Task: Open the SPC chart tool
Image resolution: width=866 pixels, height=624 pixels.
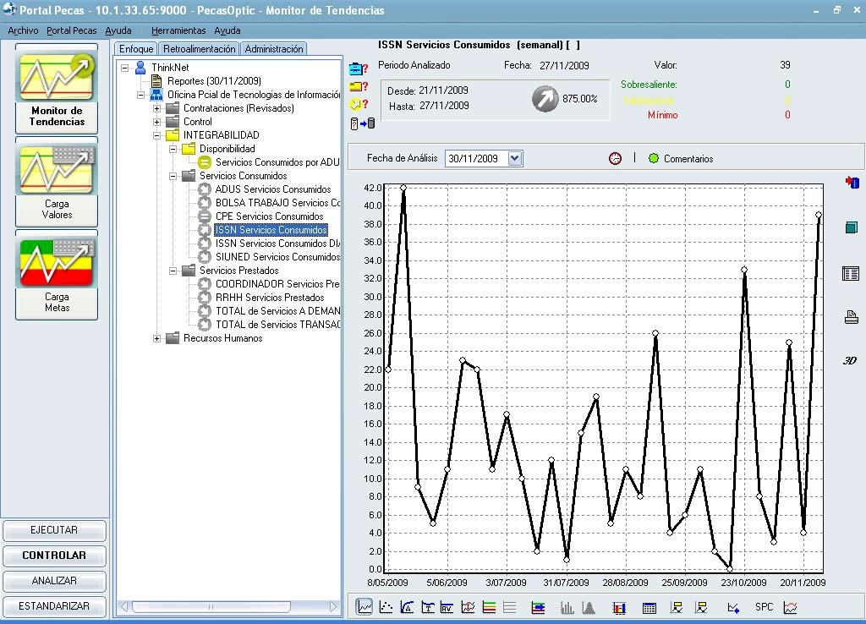Action: (764, 607)
